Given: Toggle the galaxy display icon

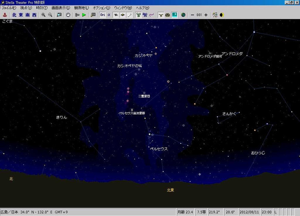Looking at the screenshot, I should point(116,15).
